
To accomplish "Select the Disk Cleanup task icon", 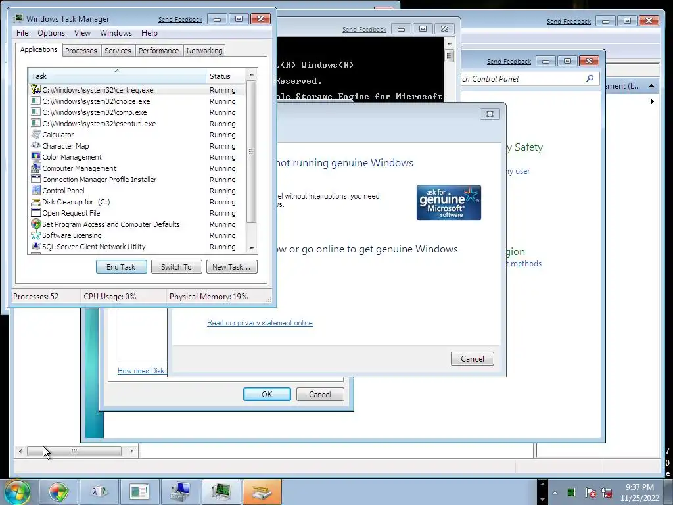I will click(36, 201).
